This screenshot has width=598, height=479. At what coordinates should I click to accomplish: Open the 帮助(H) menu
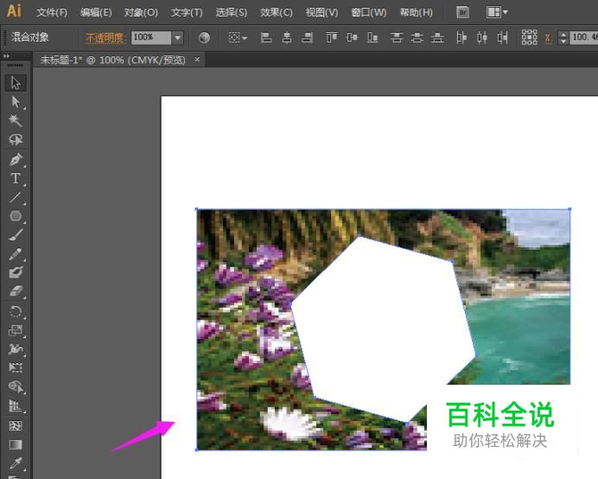click(x=416, y=13)
